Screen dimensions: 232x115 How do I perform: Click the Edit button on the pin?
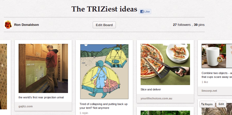[x=221, y=104]
